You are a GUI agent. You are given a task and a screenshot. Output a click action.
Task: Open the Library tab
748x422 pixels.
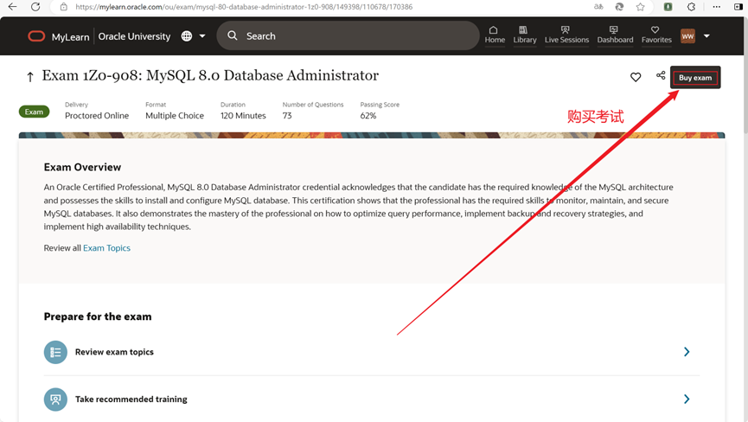pos(525,35)
